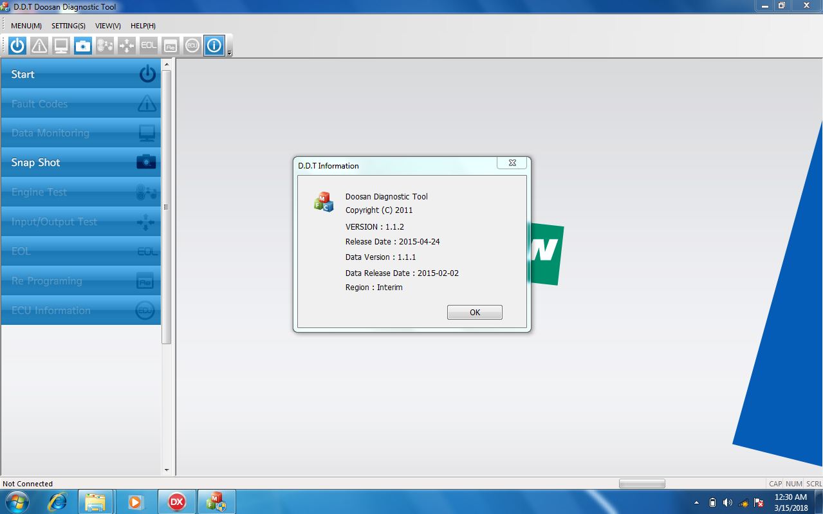823x514 pixels.
Task: Click the 'Data Version : 1.1.1' text
Action: point(381,257)
